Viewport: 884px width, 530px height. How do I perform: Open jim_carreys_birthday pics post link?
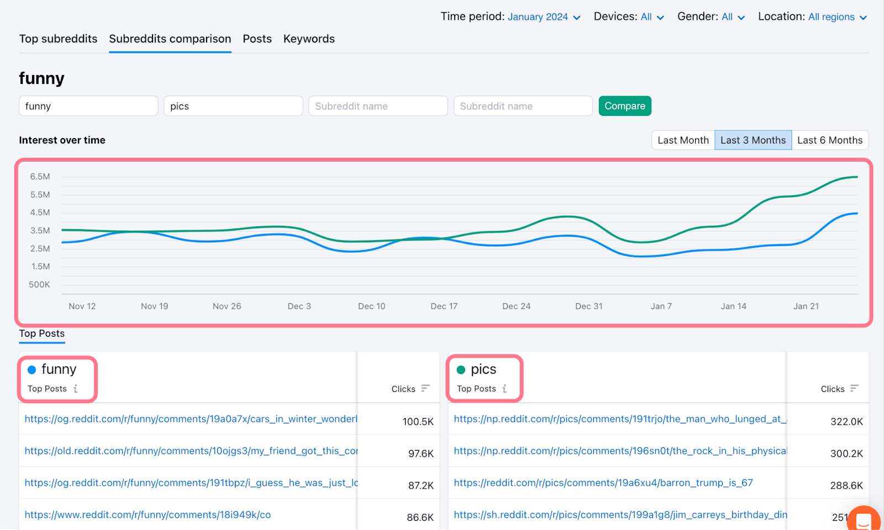(x=620, y=515)
